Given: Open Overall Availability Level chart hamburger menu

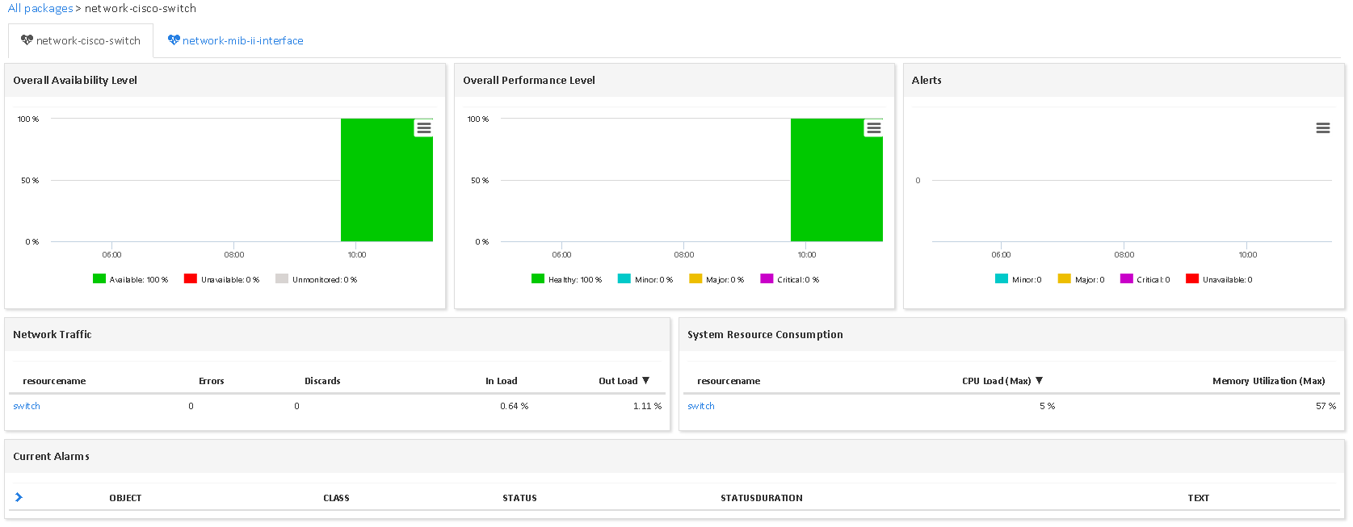Looking at the screenshot, I should [x=423, y=128].
